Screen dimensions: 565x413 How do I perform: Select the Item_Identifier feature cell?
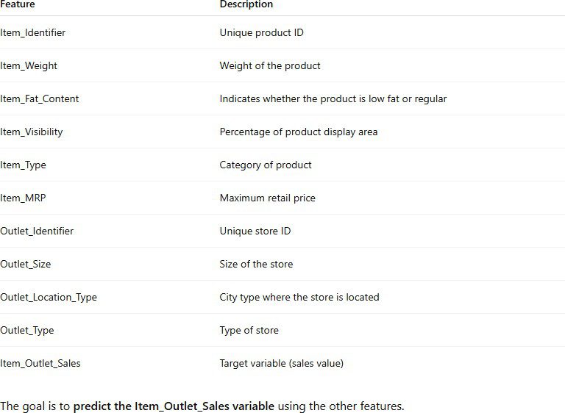(x=33, y=33)
